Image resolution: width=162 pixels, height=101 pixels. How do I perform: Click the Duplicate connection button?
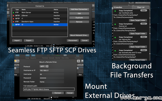coord(79,18)
